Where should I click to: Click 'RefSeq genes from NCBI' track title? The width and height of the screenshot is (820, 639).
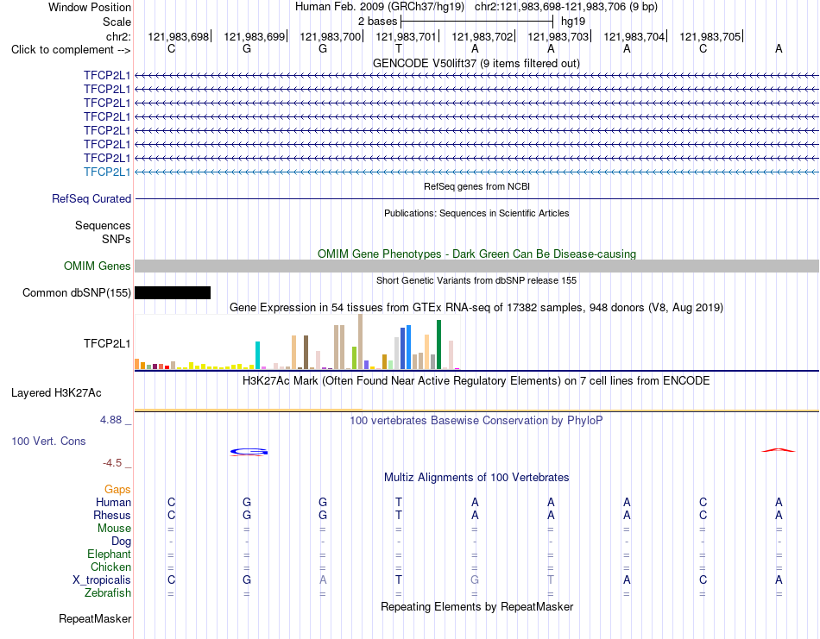pos(476,186)
